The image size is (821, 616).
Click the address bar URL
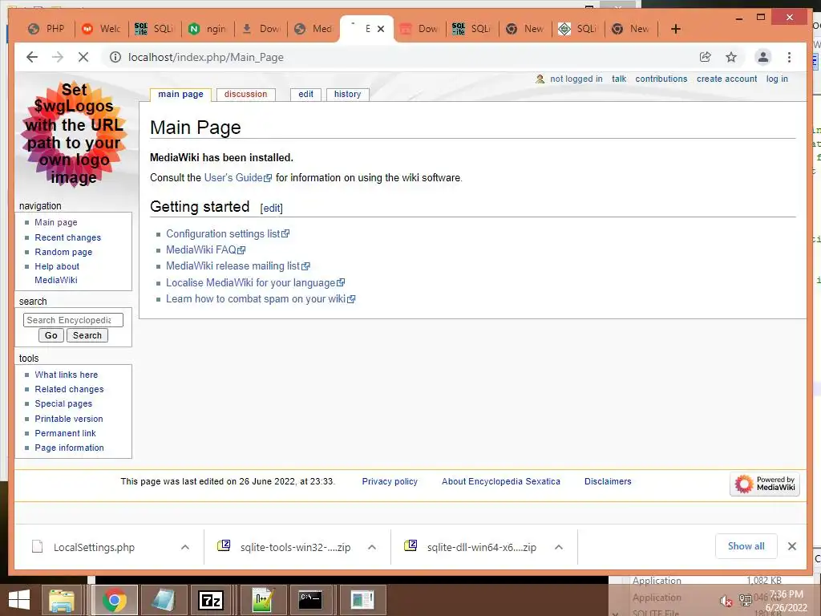[x=206, y=57]
